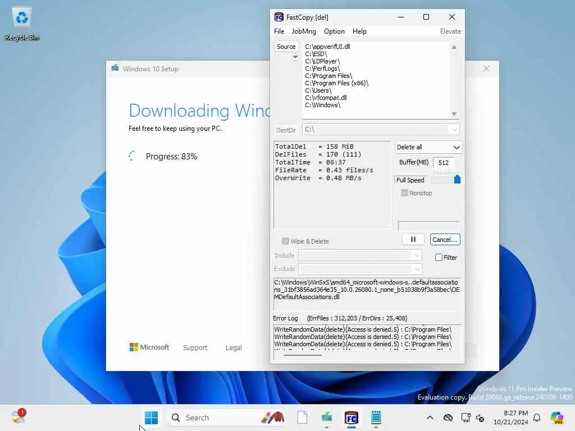The height and width of the screenshot is (431, 575).
Task: Click the cloud sync tray icon
Action: (x=448, y=418)
